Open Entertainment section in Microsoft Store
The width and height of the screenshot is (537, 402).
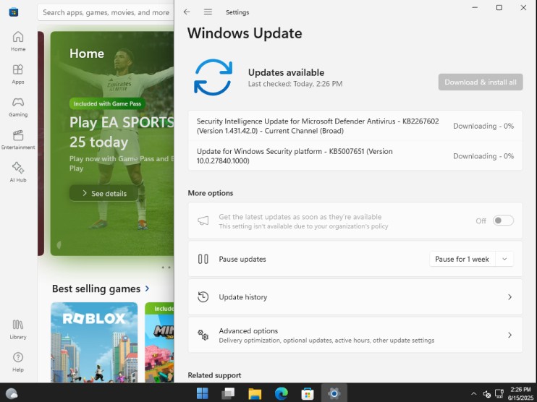(18, 140)
